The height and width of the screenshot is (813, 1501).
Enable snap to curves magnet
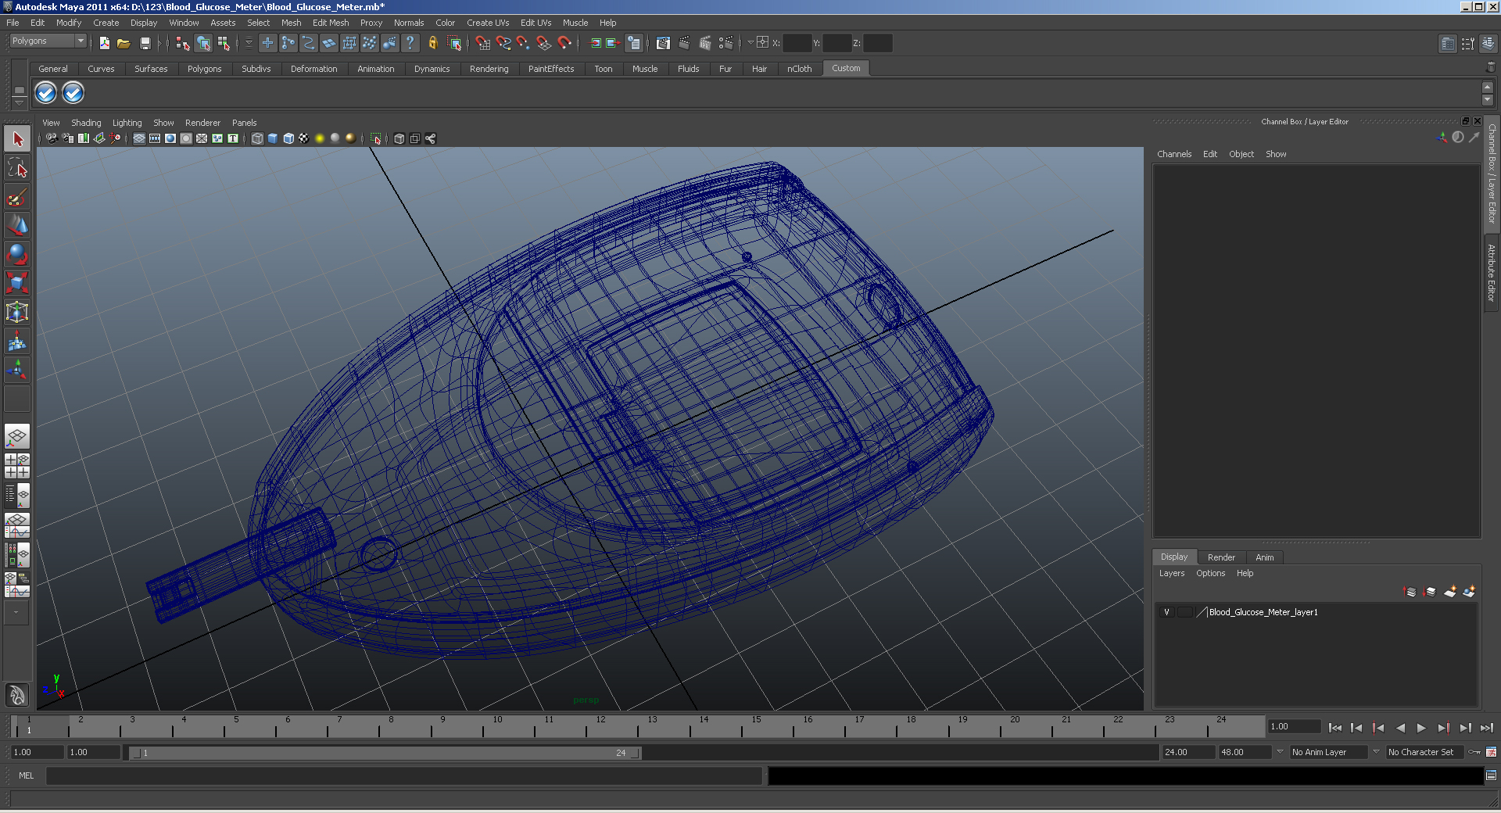coord(503,43)
